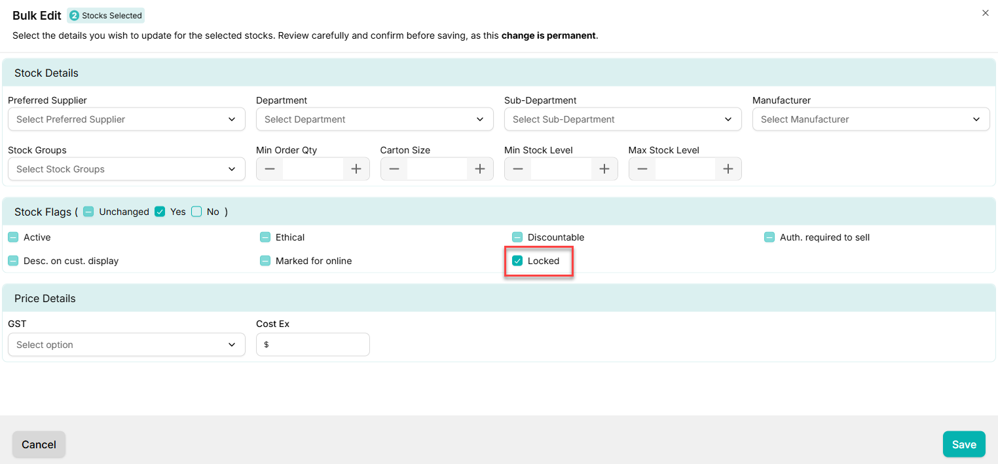998x464 pixels.
Task: Increase Min Order Qty with plus icon
Action: click(356, 169)
